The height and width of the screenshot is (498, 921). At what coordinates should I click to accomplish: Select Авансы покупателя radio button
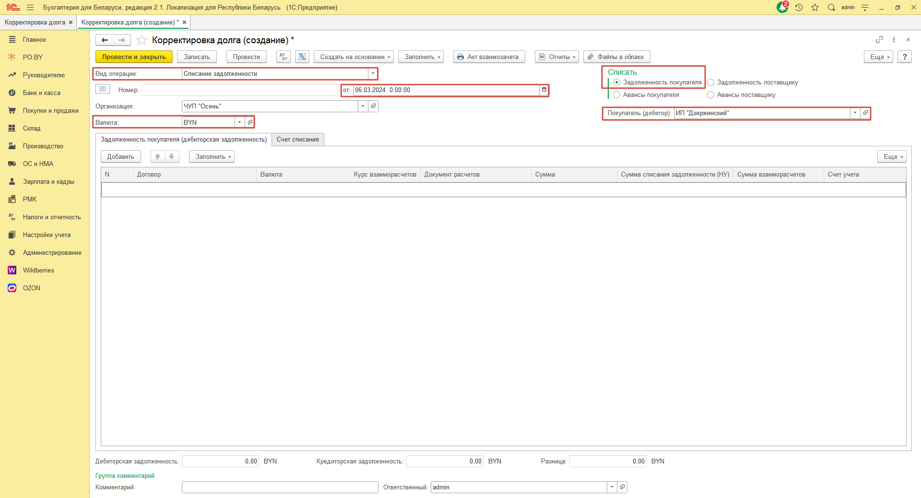[616, 95]
